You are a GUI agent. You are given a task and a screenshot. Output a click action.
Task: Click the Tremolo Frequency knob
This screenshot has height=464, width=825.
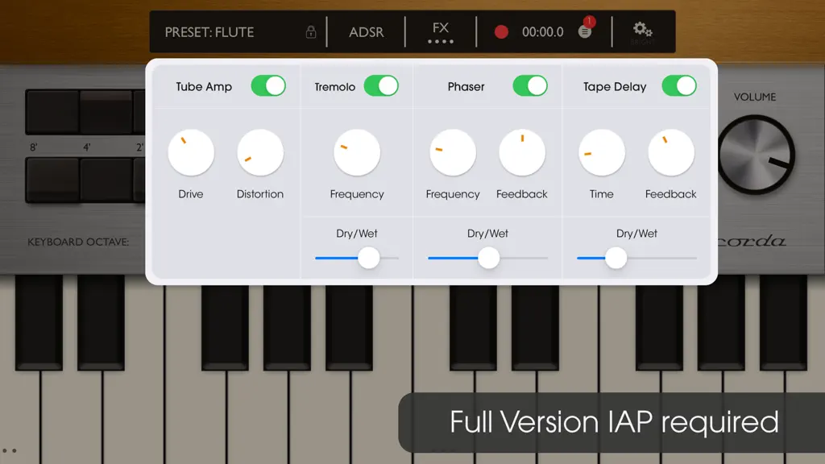[357, 152]
